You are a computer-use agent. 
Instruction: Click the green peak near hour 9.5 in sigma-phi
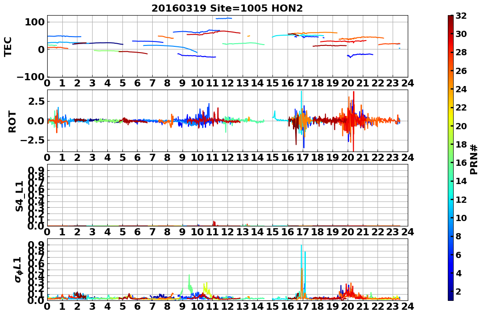point(189,283)
